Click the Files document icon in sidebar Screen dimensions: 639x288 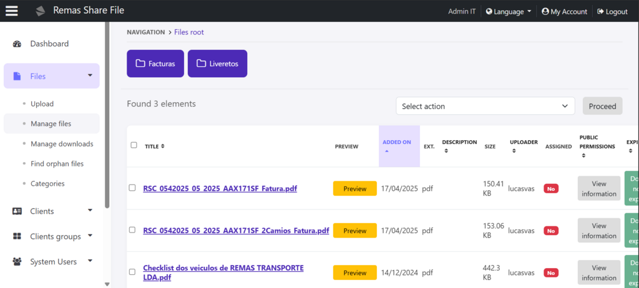click(x=17, y=76)
